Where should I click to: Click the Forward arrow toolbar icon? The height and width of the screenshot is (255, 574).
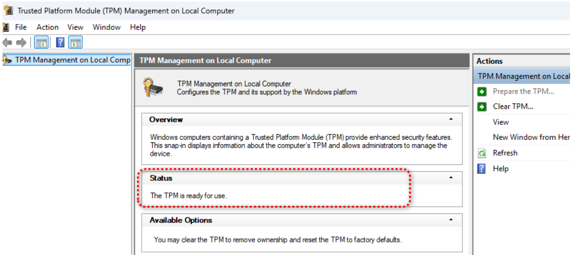pyautogui.click(x=22, y=43)
